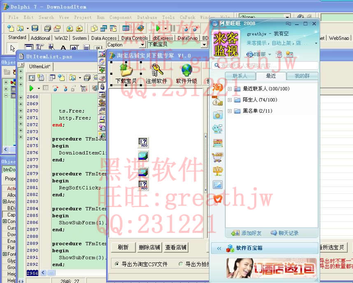353x283 pixels.
Task: Click the padlock icon on vertical toolbar
Action: 102,87
